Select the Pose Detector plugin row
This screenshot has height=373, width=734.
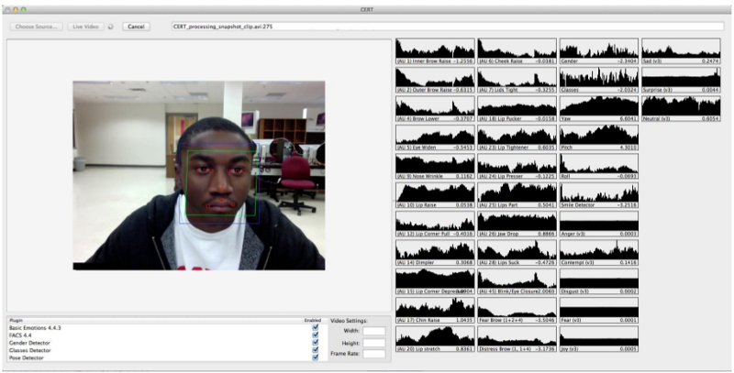click(165, 357)
